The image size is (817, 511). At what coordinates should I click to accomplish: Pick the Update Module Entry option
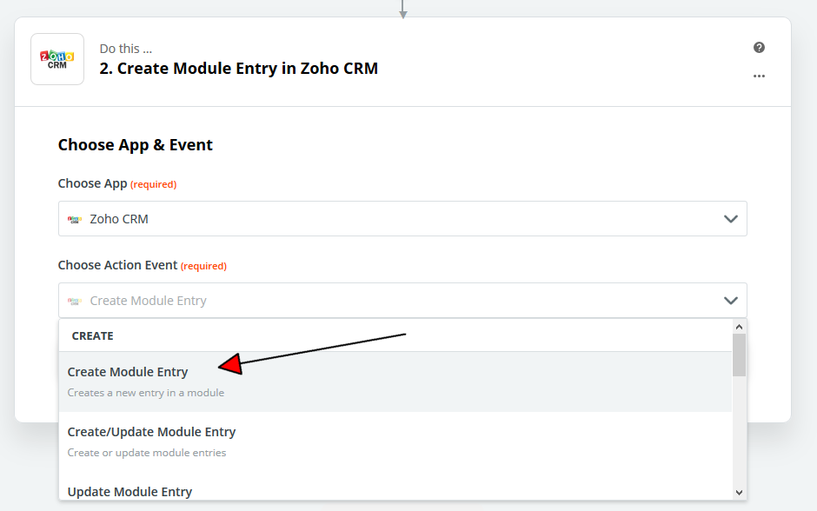click(130, 492)
